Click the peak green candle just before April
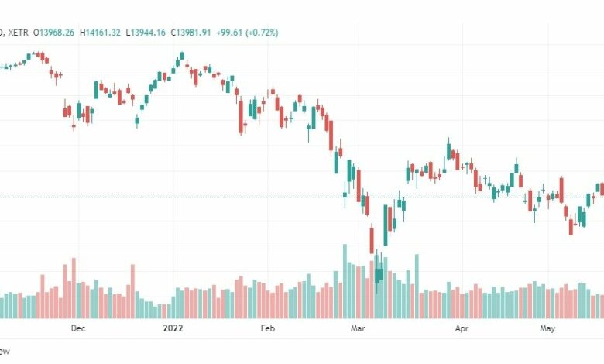The width and height of the screenshot is (604, 364). pos(449,150)
